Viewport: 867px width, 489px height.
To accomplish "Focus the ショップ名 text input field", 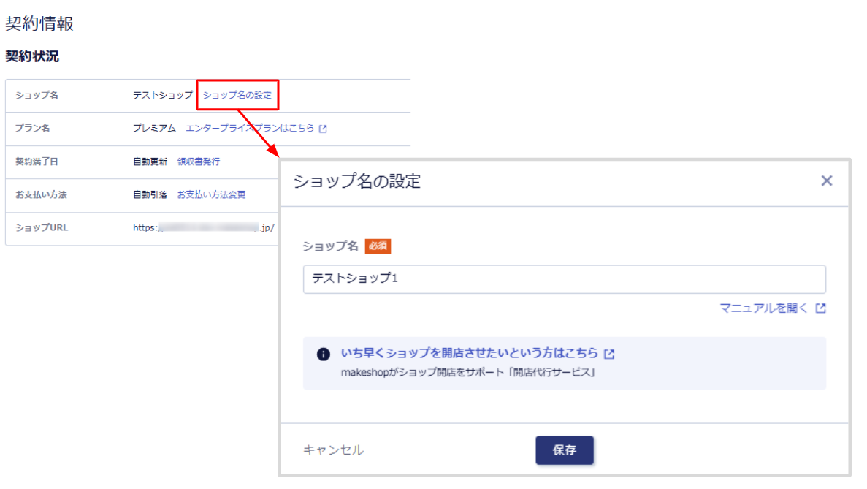I will pyautogui.click(x=564, y=279).
